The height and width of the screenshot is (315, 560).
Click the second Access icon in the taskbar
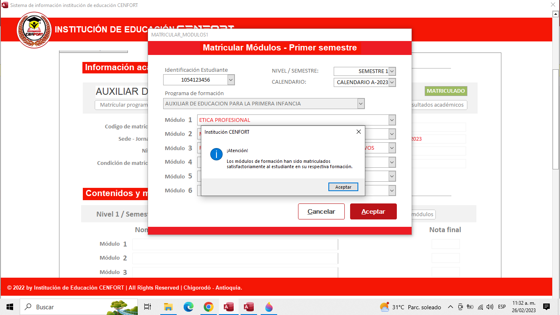(249, 307)
